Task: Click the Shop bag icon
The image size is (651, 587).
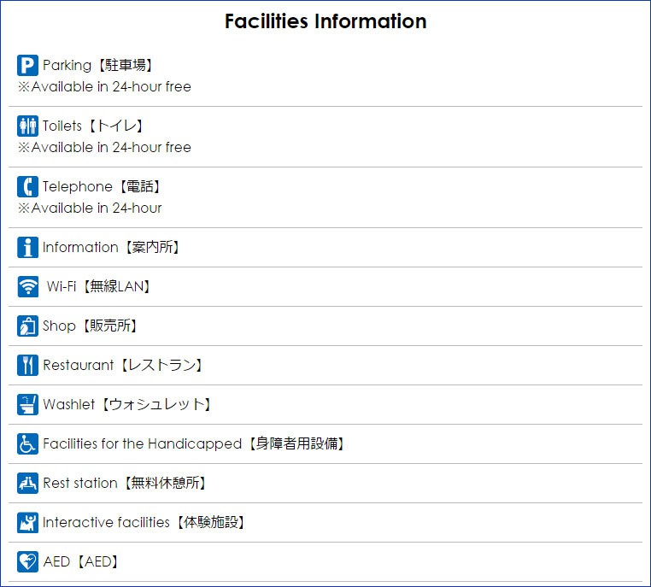Action: click(27, 326)
